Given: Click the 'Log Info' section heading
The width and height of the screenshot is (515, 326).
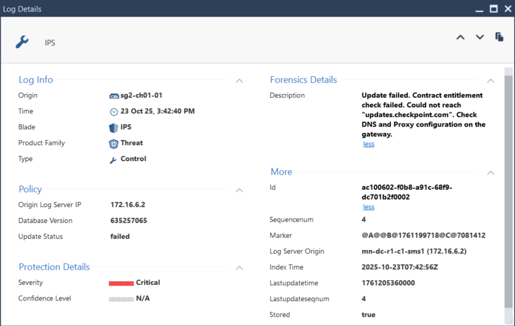Looking at the screenshot, I should point(35,80).
